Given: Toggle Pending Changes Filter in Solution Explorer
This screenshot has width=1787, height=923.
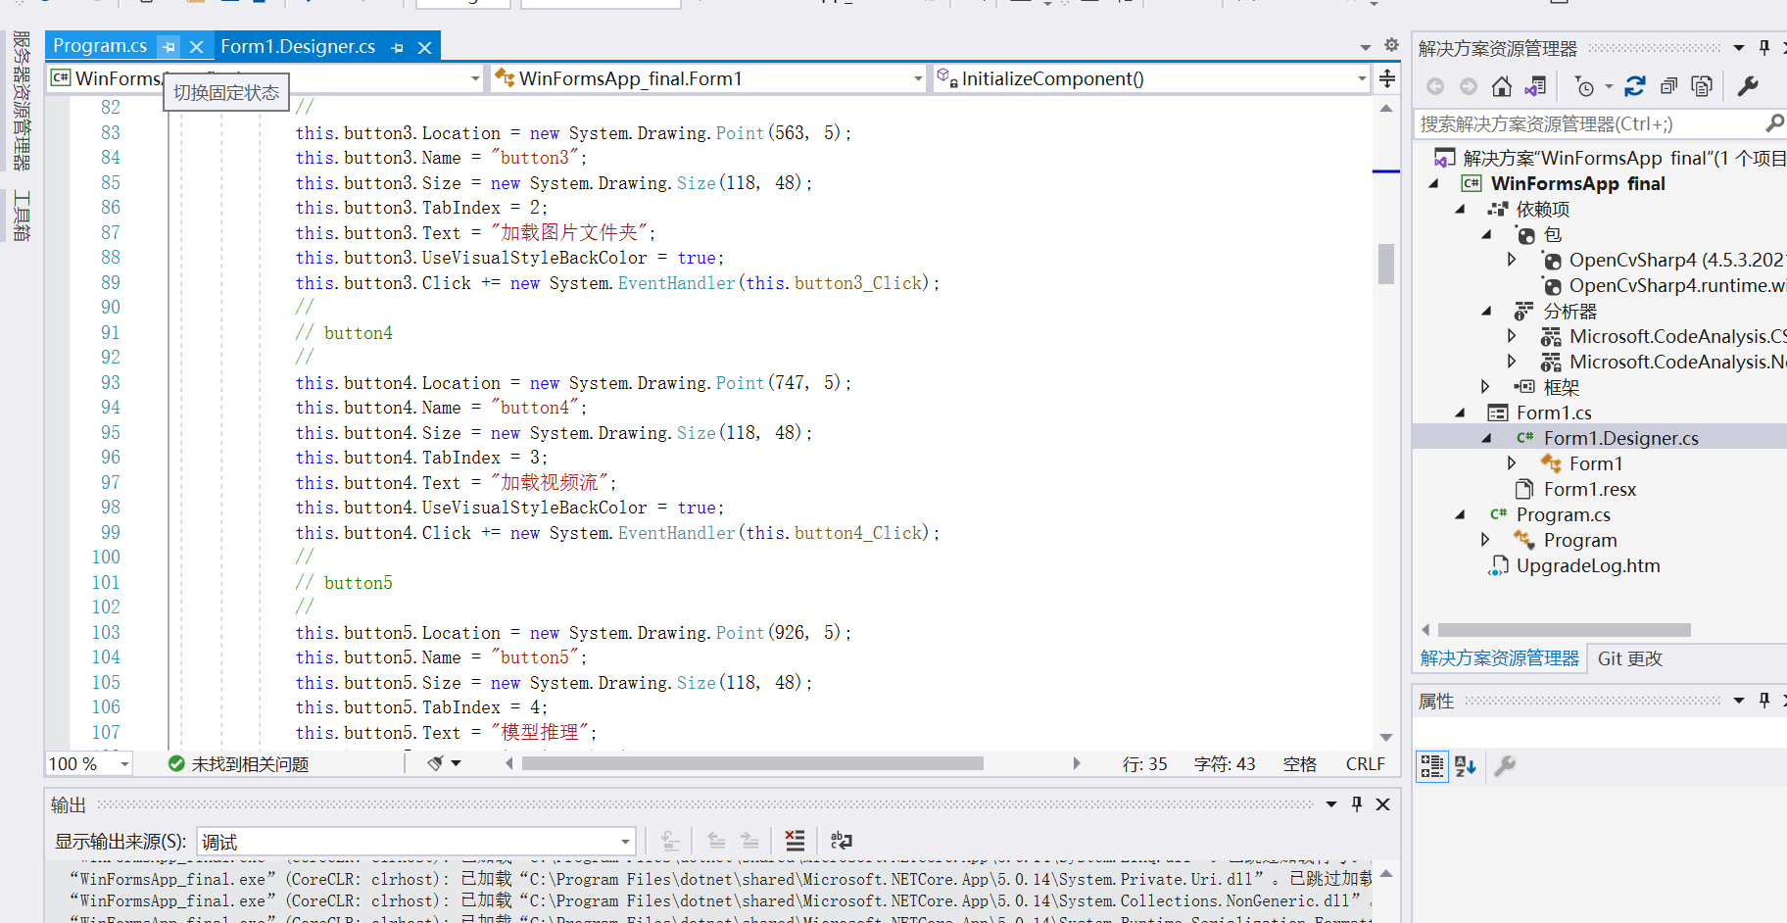Looking at the screenshot, I should (1586, 86).
